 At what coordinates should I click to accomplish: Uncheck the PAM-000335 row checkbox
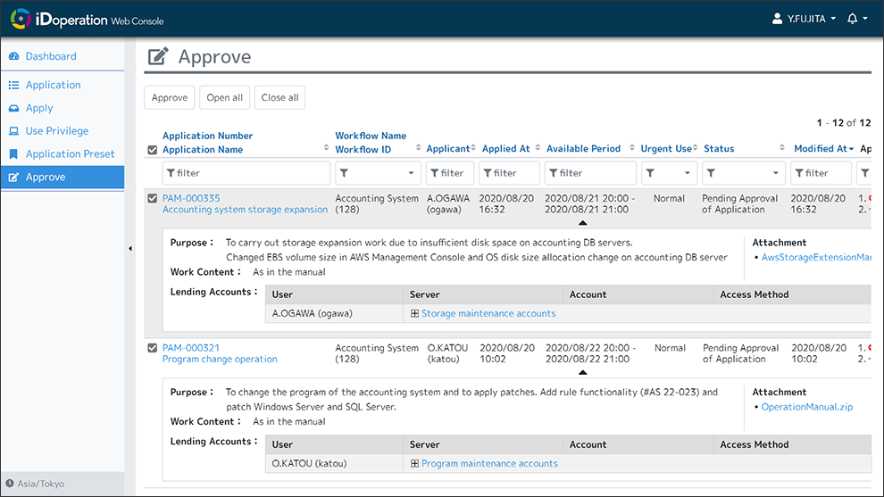click(x=152, y=198)
